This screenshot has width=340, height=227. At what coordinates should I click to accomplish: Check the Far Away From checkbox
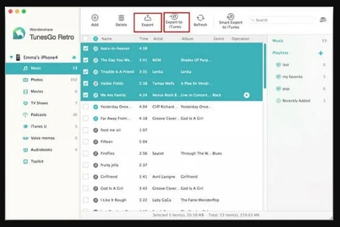(86, 119)
